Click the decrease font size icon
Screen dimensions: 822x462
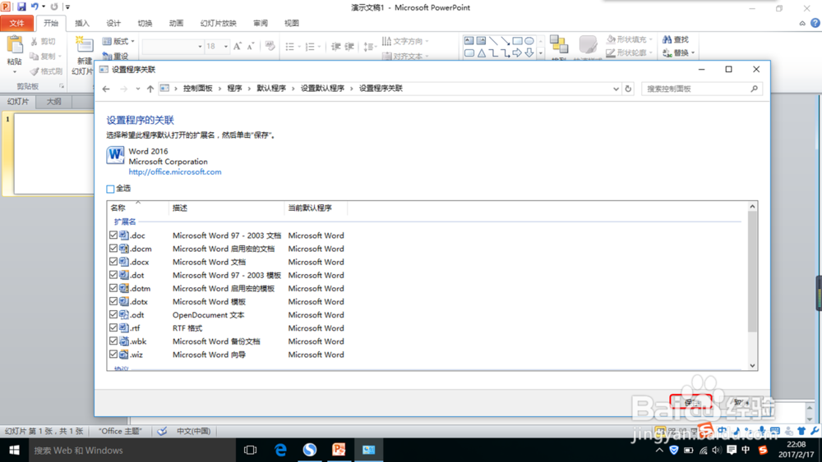(x=251, y=47)
